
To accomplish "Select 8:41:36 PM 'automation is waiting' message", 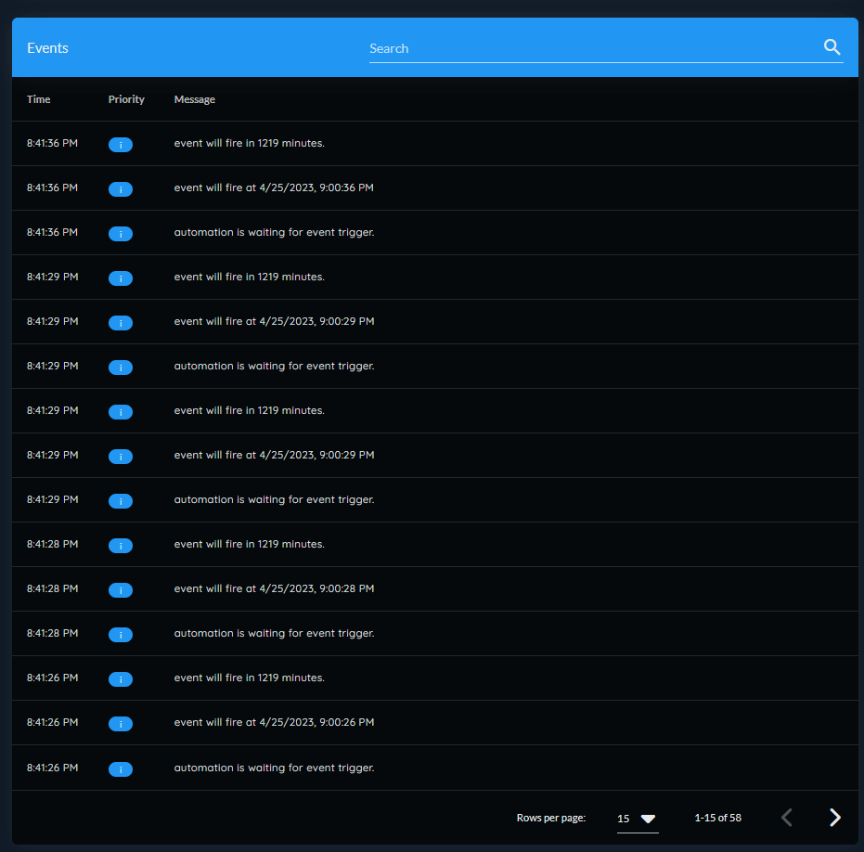I will tap(274, 233).
